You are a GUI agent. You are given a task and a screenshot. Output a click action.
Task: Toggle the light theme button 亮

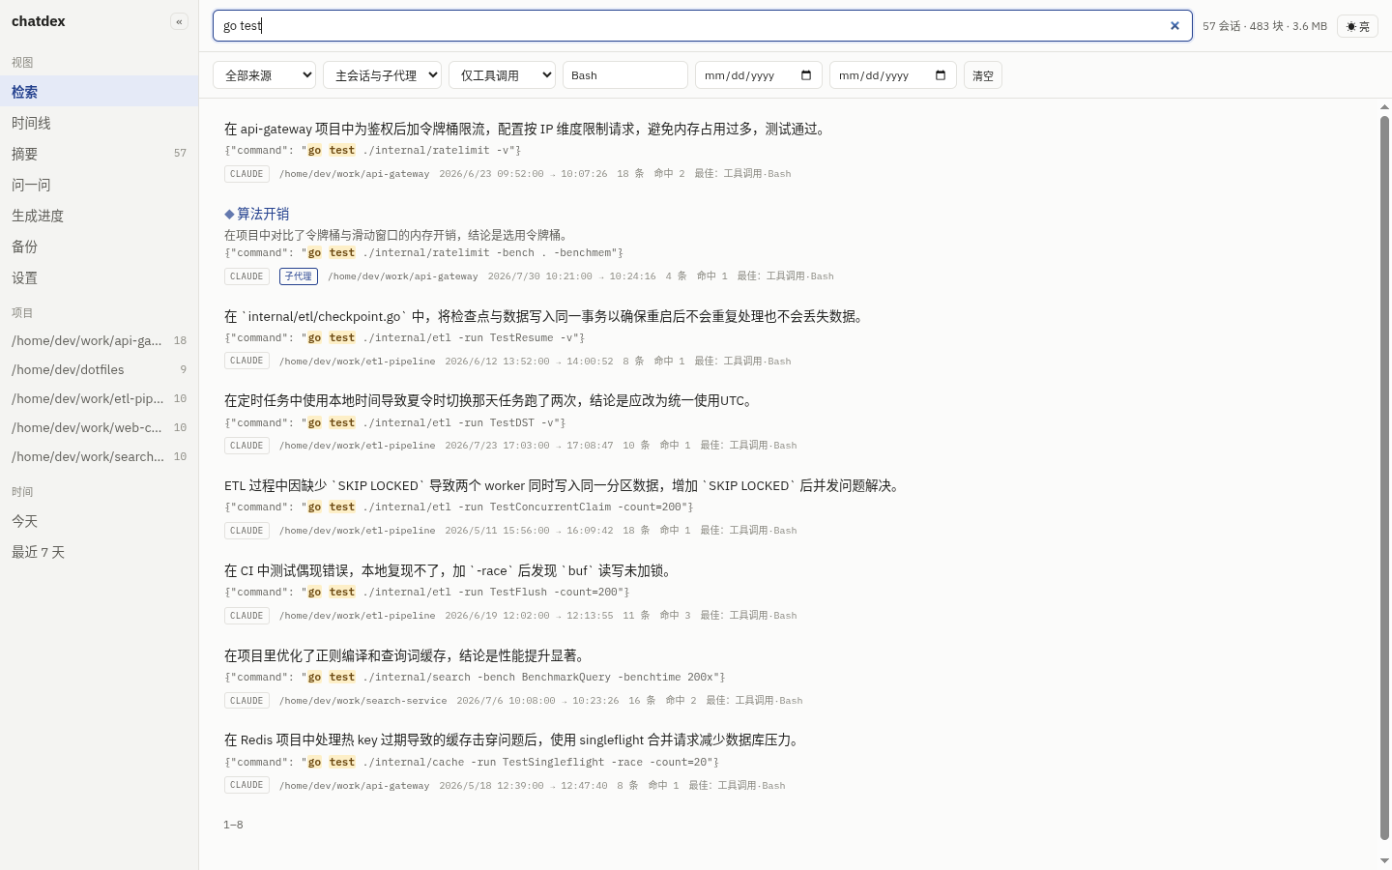[x=1358, y=26]
